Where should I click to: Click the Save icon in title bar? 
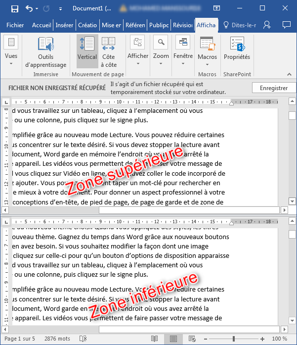point(15,9)
